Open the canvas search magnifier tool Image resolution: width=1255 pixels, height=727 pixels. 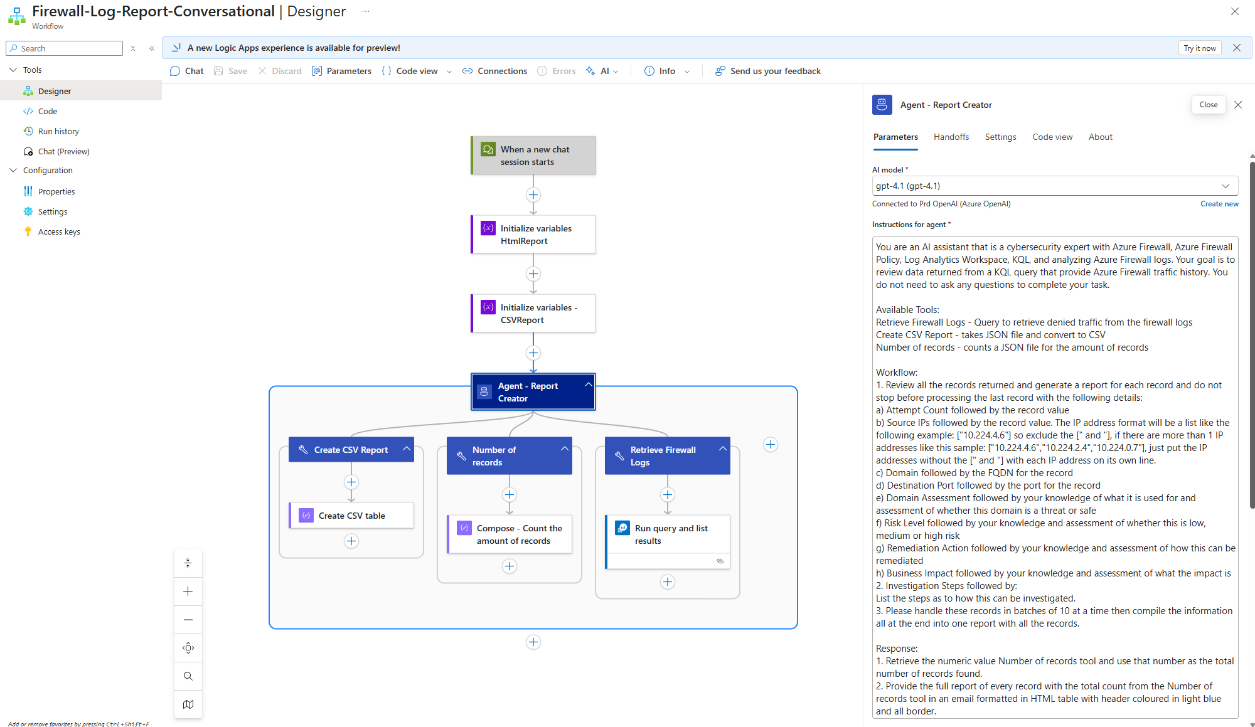pos(188,676)
